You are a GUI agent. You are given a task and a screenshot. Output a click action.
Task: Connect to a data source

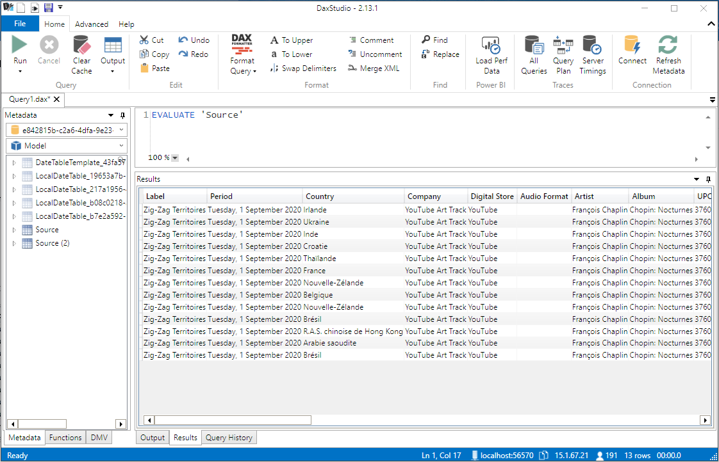(632, 54)
